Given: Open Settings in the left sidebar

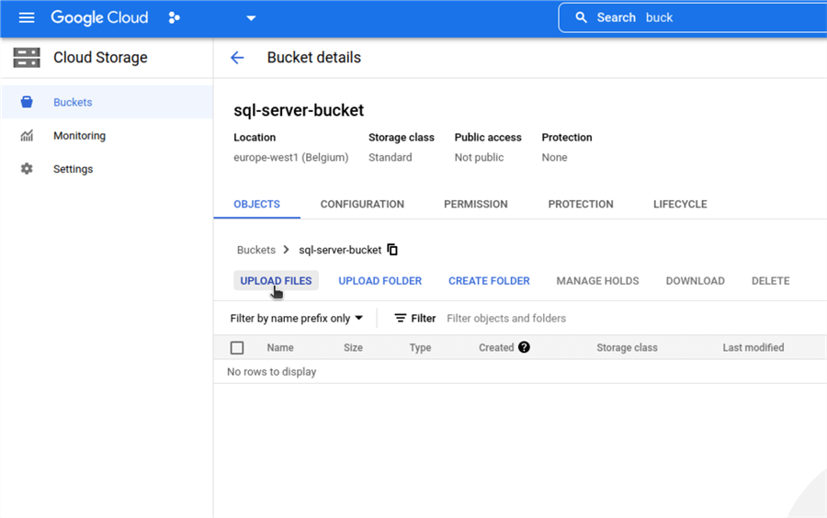Looking at the screenshot, I should 73,169.
